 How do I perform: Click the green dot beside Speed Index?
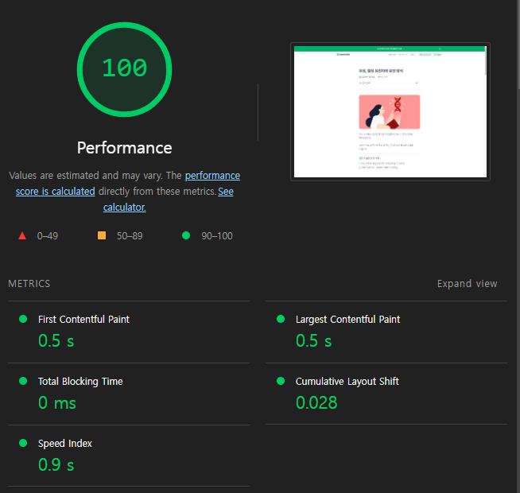[23, 443]
